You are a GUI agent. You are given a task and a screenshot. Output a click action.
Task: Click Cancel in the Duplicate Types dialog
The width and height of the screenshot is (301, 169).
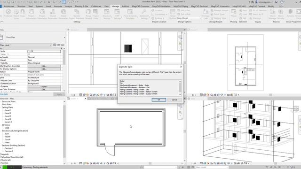coord(174,100)
